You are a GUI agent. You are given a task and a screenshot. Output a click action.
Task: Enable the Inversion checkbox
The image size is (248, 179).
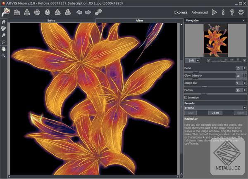(186, 98)
